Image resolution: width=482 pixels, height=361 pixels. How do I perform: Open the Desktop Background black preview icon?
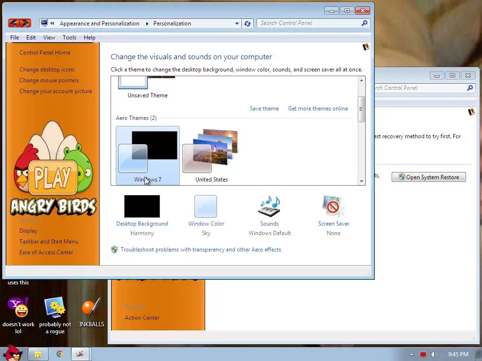point(142,206)
